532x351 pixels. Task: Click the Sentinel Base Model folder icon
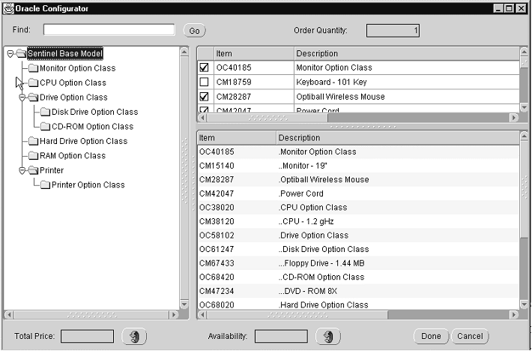coord(21,54)
